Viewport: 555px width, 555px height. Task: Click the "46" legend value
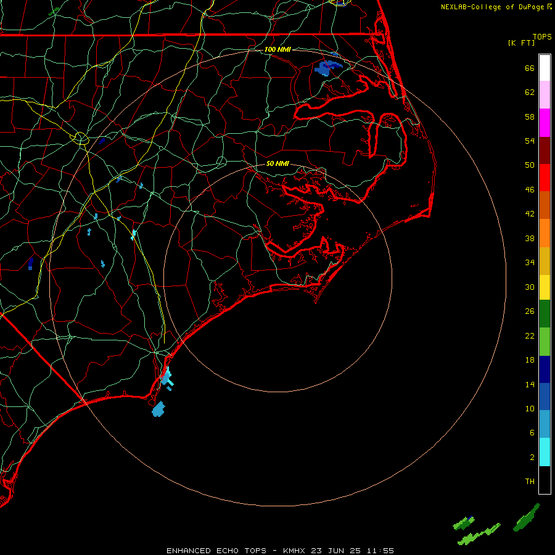530,190
